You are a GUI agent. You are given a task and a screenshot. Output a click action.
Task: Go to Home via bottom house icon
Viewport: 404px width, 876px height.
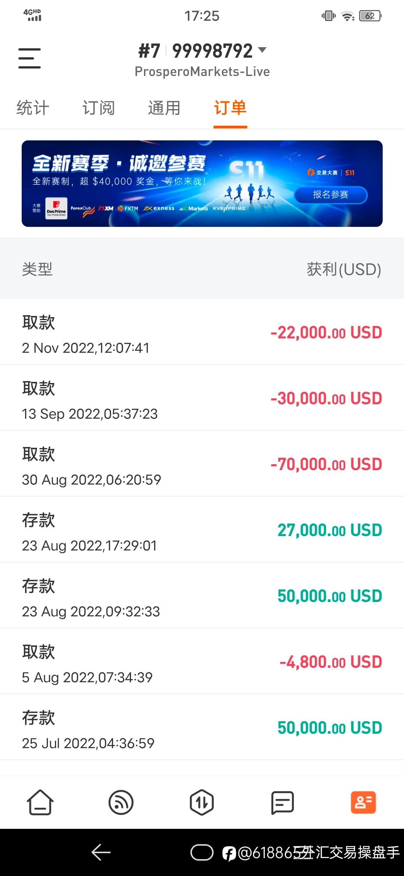coord(40,802)
